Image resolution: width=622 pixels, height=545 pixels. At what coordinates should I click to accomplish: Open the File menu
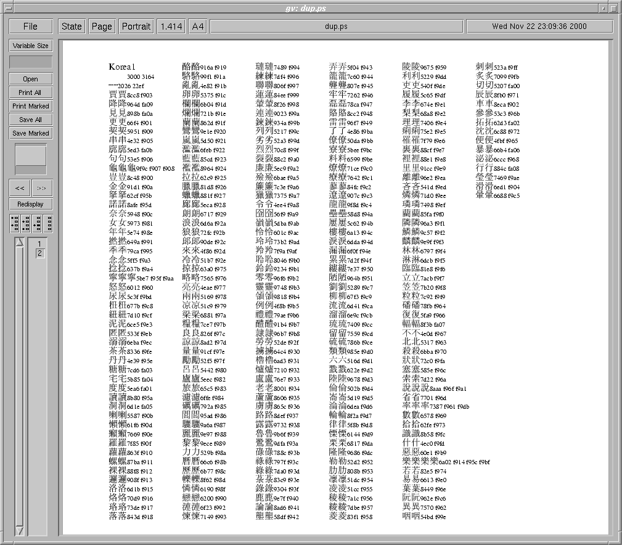click(30, 27)
